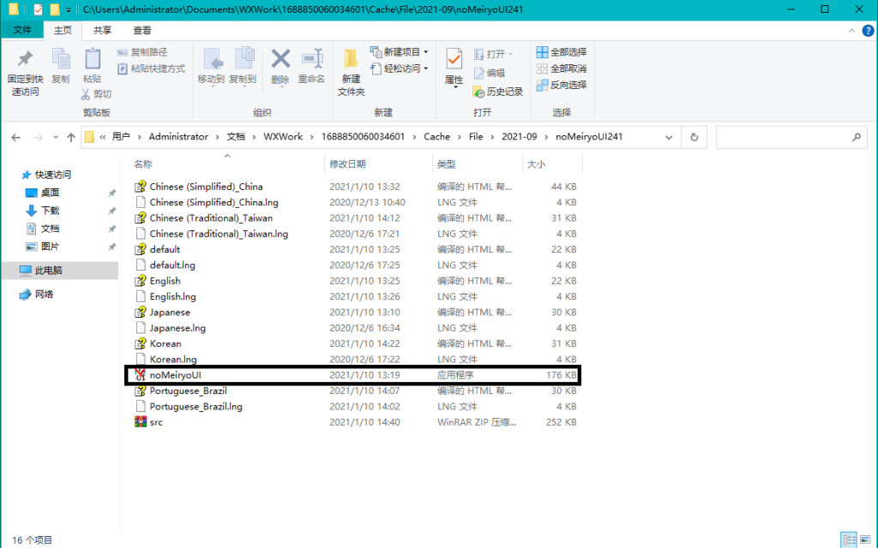Switch to large thumbnails view icon

(865, 539)
